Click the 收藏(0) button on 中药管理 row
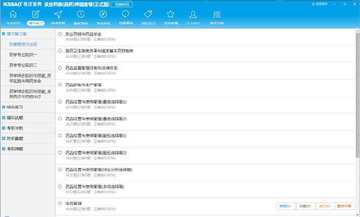Image resolution: width=360 pixels, height=217 pixels. pos(305,206)
